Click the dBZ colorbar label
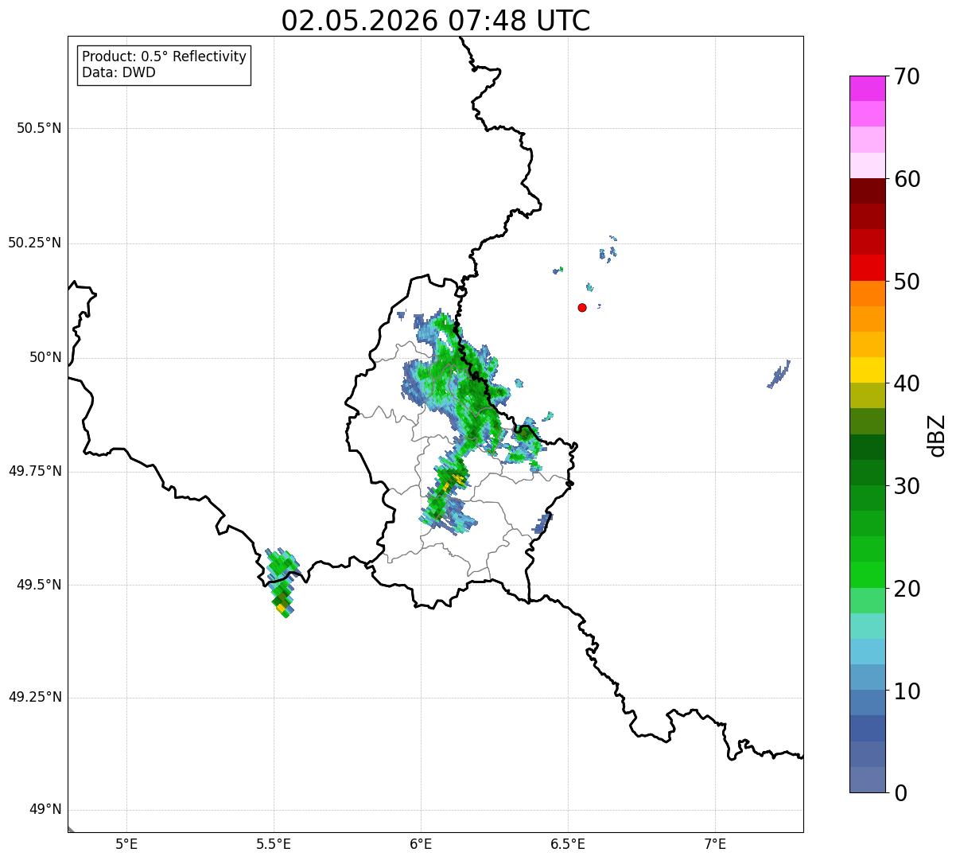Screen dimensions: 956x860 (937, 435)
